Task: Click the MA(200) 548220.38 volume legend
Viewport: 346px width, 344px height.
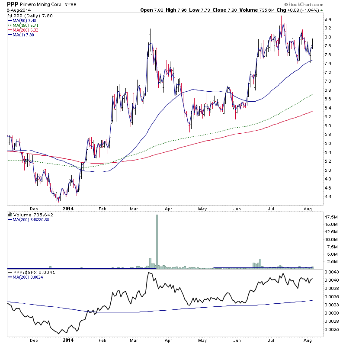Action: (31, 220)
